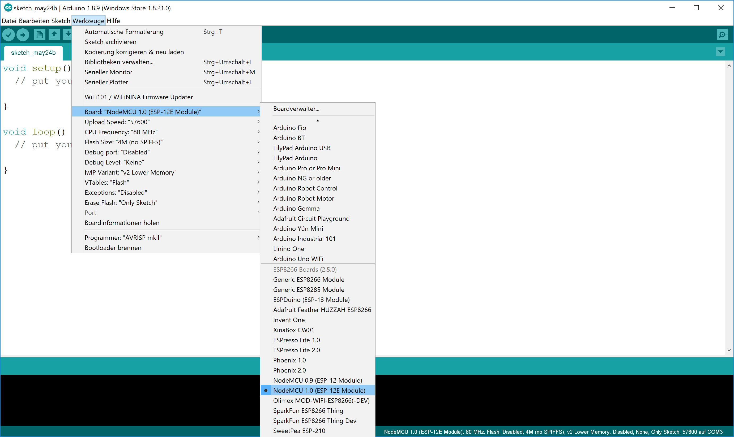Expand Debug Level "Keine" submenu
Viewport: 734px width, 437px height.
click(167, 162)
